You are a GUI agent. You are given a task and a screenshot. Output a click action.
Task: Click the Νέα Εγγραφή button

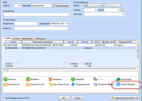62,5
